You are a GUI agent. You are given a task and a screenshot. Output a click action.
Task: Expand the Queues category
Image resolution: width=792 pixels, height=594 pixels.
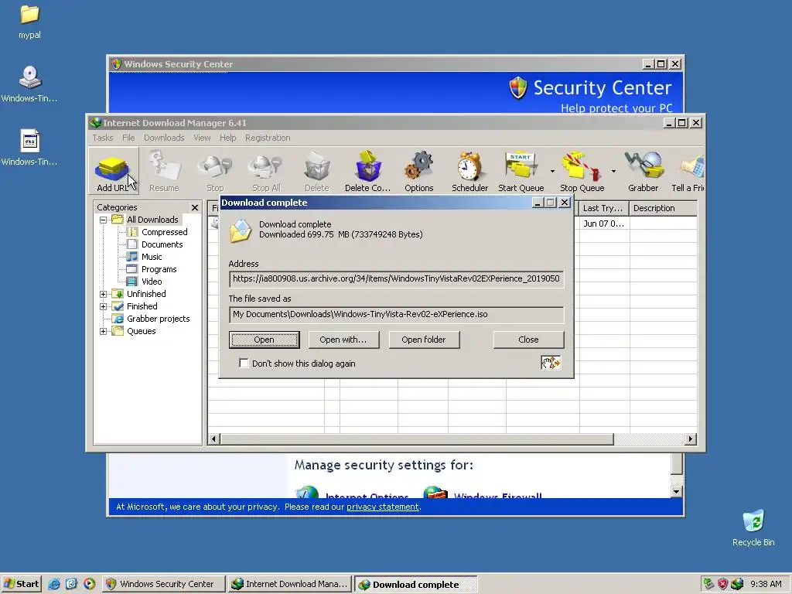103,331
